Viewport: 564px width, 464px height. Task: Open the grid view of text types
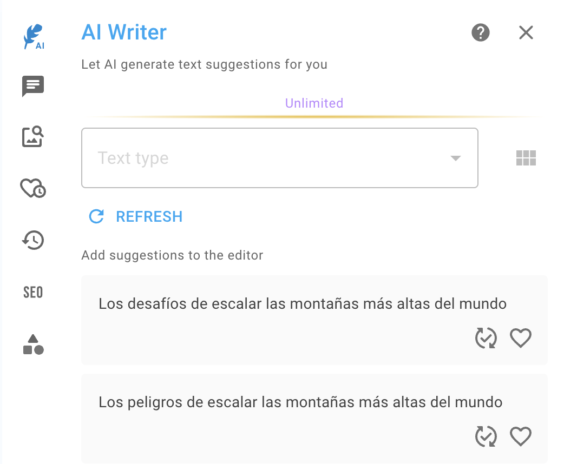point(526,158)
